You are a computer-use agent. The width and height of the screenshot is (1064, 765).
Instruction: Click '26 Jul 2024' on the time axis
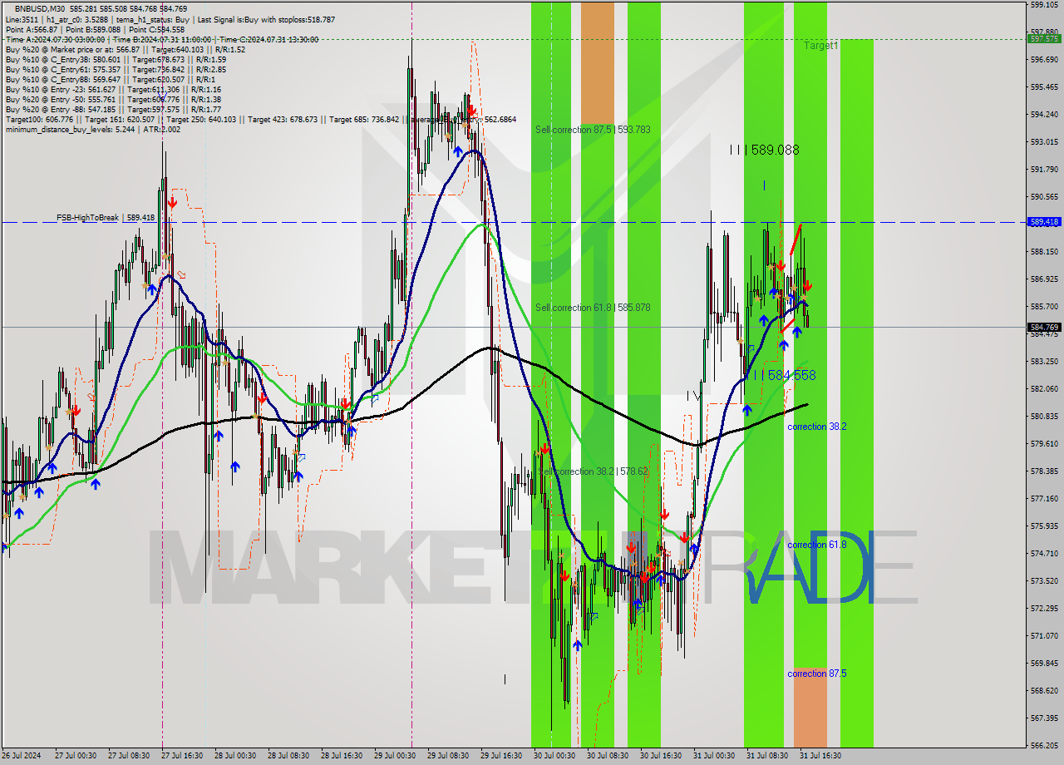22,756
